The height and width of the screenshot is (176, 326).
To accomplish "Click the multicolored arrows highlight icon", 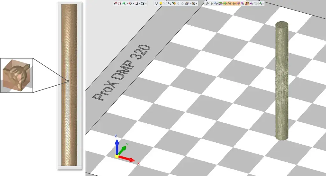I will click(x=174, y=3).
